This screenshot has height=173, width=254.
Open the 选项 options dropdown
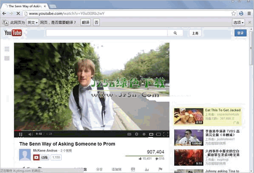point(239,22)
